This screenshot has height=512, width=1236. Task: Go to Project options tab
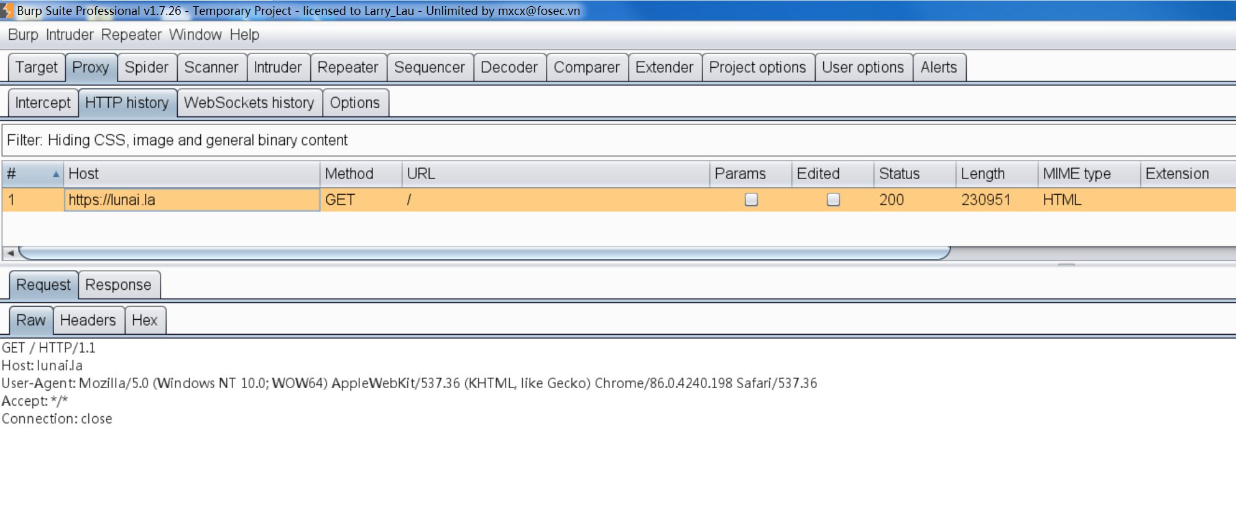point(758,67)
